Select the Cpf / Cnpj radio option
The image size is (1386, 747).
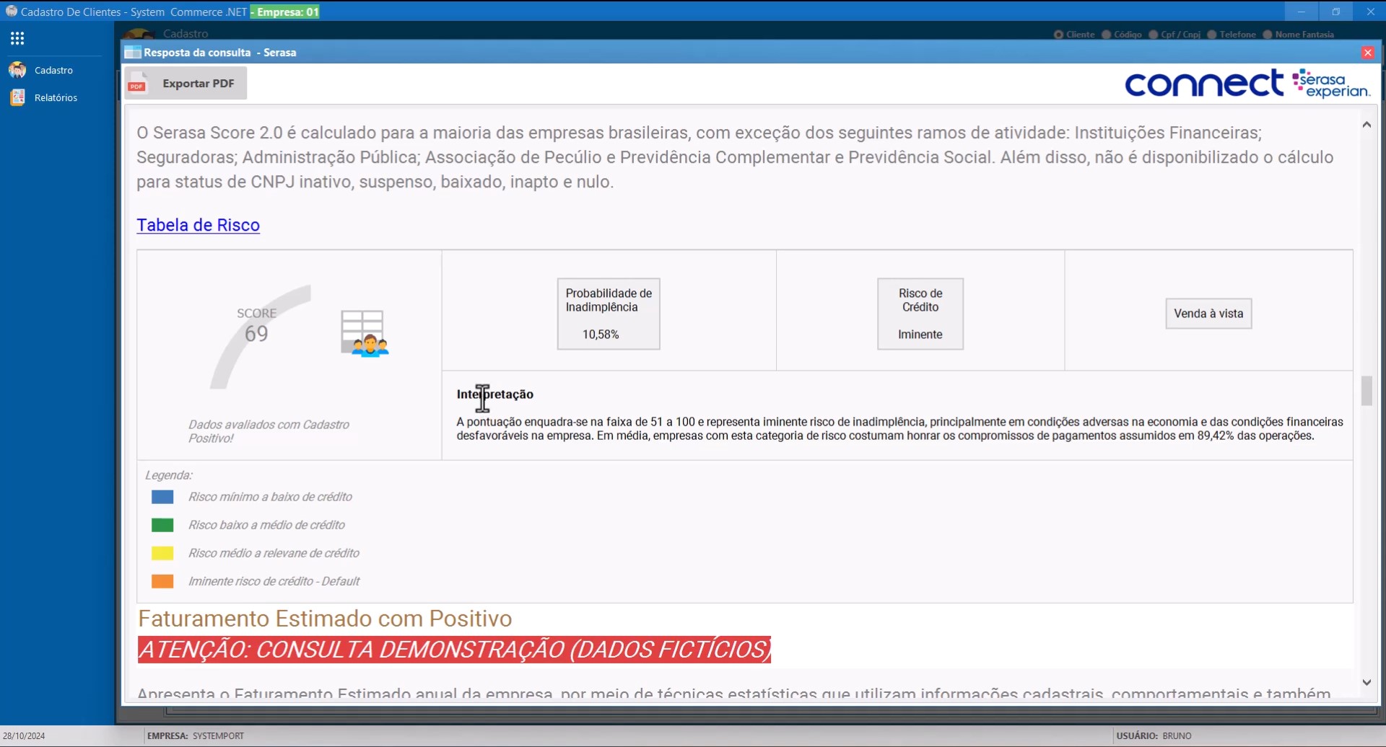click(x=1153, y=35)
